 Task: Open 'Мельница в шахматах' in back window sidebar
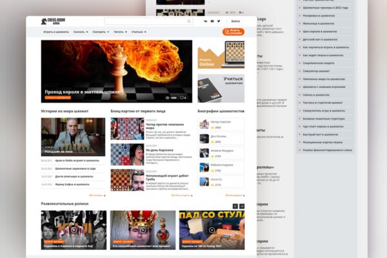click(x=319, y=23)
